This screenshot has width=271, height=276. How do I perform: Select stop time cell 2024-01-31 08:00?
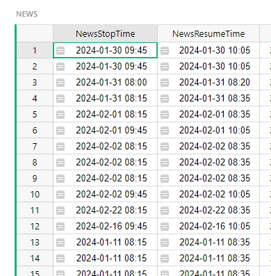point(105,82)
